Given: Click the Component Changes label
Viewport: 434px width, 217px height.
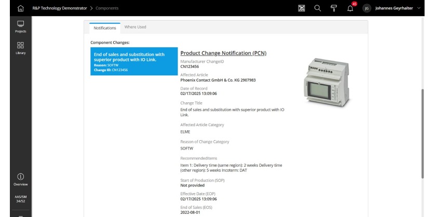Looking at the screenshot, I should point(110,43).
